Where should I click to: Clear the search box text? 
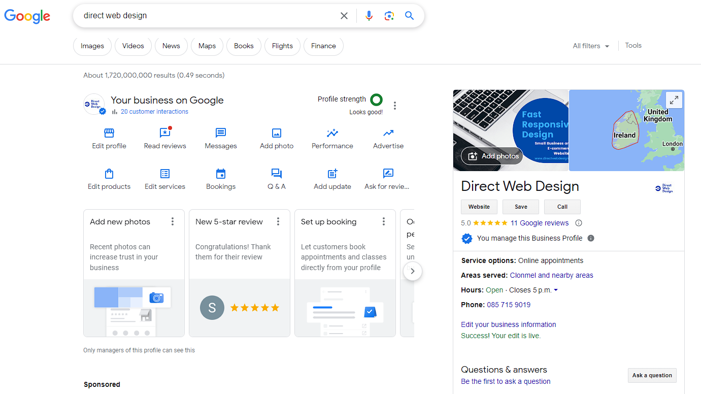tap(344, 16)
